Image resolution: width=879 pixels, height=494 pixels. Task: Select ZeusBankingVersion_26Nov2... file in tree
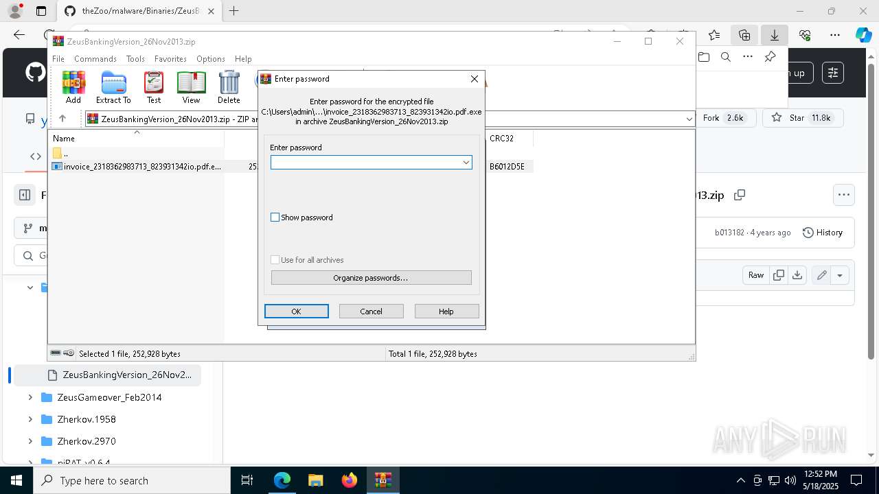(x=108, y=375)
